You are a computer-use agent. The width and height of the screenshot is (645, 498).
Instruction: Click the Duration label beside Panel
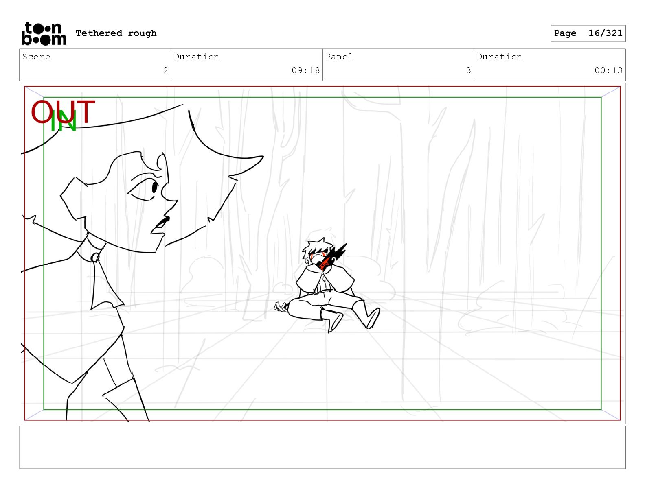tap(499, 57)
